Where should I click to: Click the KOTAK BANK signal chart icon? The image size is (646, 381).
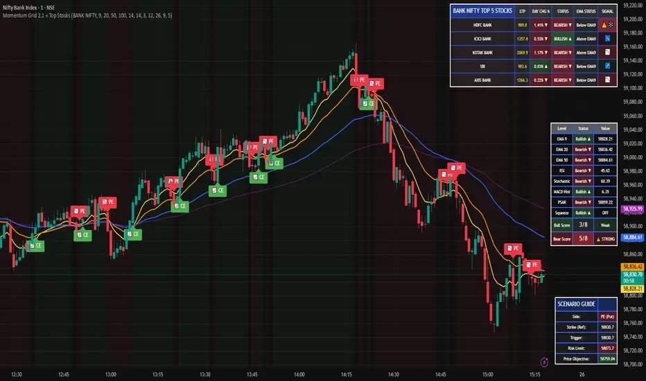click(x=607, y=53)
